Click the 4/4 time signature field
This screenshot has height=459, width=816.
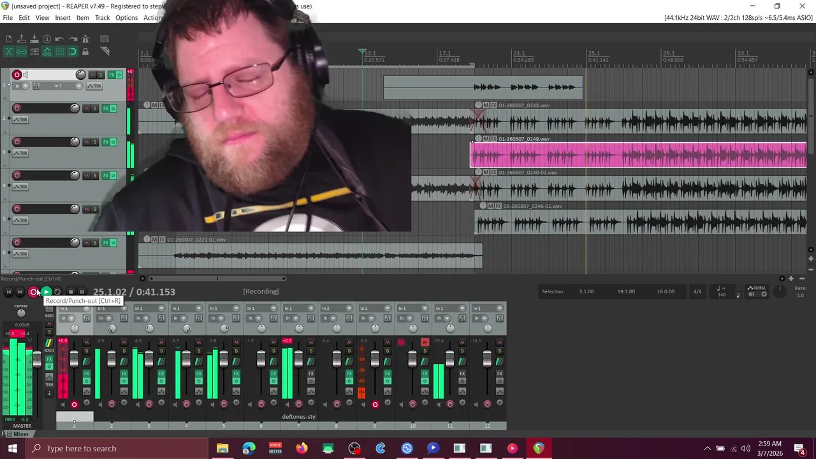pos(697,292)
